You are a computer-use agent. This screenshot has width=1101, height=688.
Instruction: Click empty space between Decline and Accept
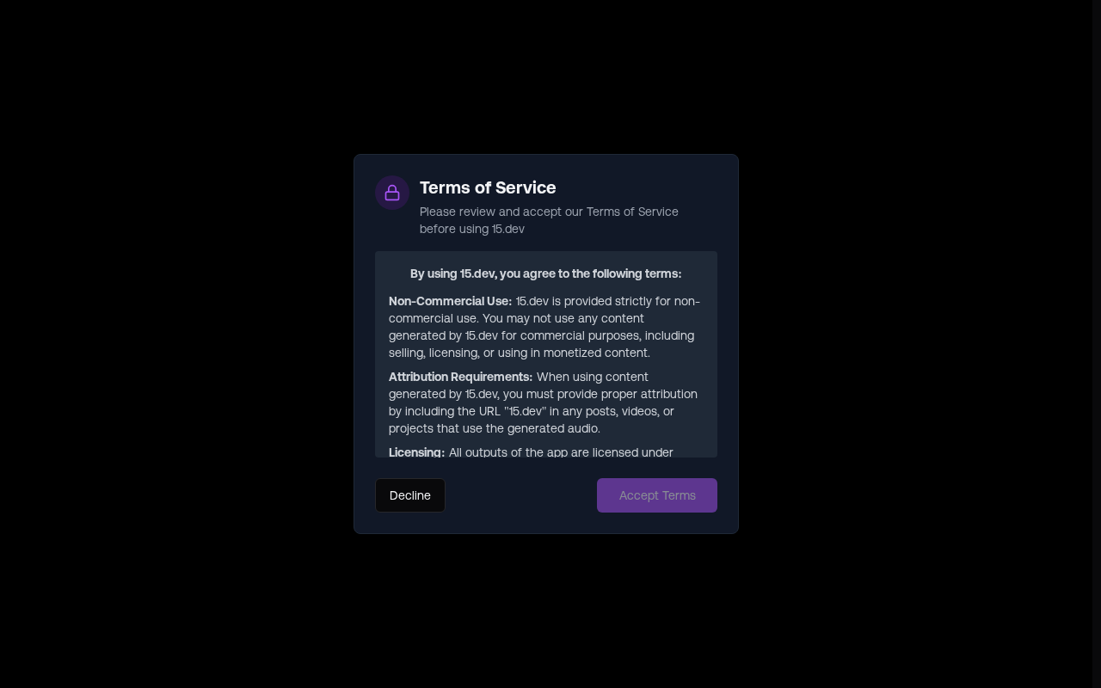[x=521, y=495]
